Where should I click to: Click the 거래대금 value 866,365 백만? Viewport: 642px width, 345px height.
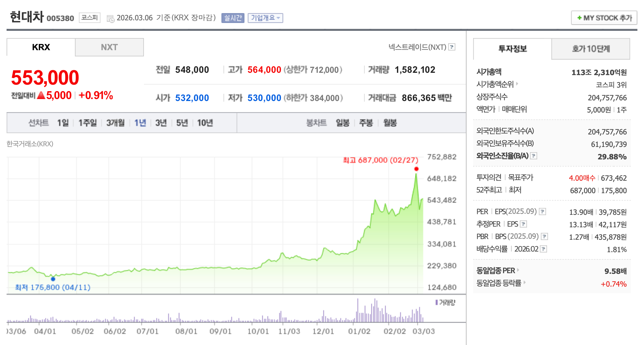pyautogui.click(x=427, y=98)
